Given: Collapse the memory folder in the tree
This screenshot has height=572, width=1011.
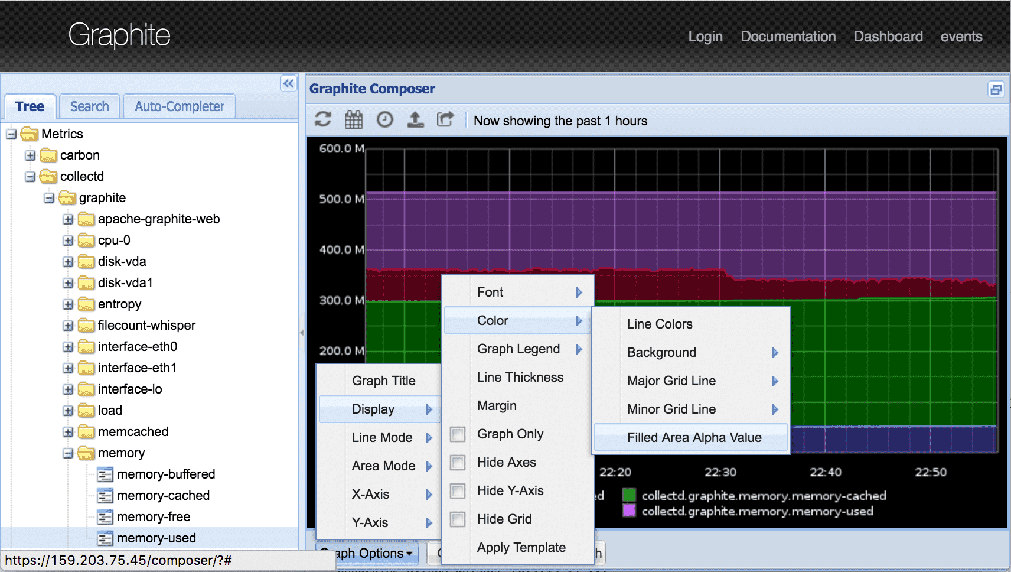Looking at the screenshot, I should [68, 453].
